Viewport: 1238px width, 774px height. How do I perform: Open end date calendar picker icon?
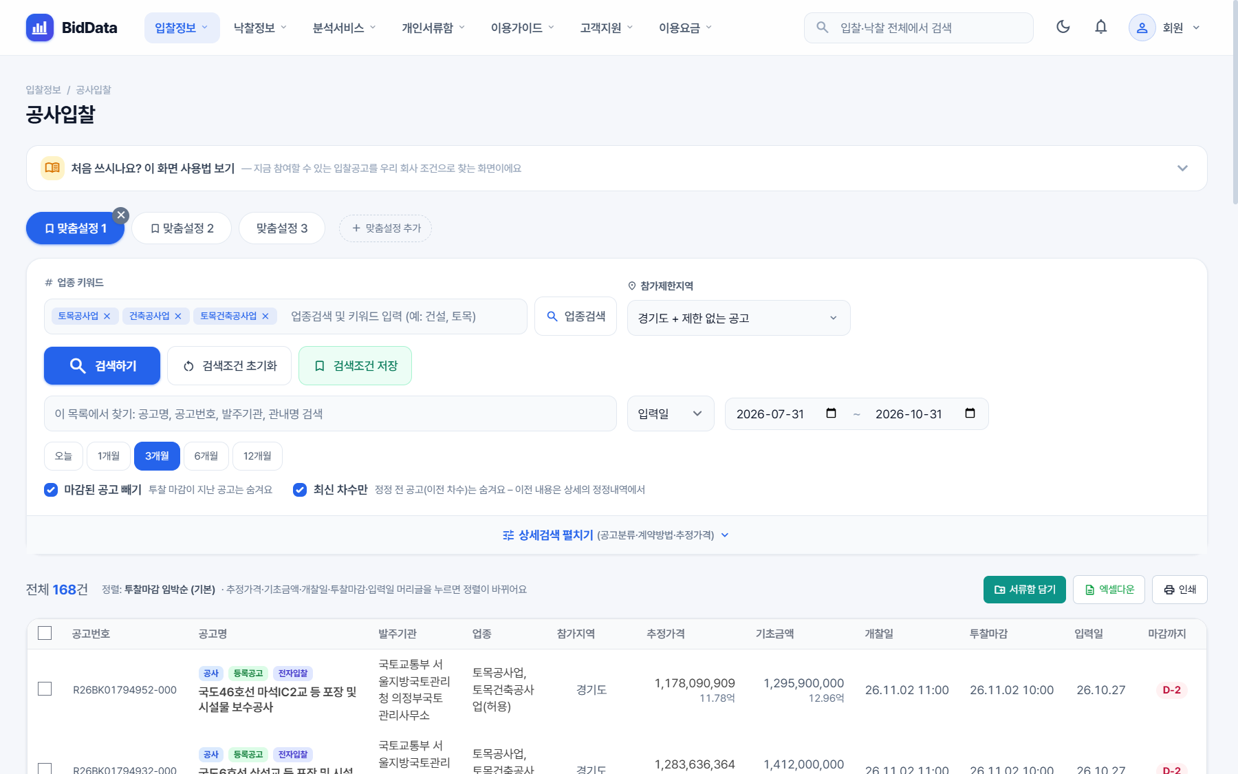pos(970,413)
